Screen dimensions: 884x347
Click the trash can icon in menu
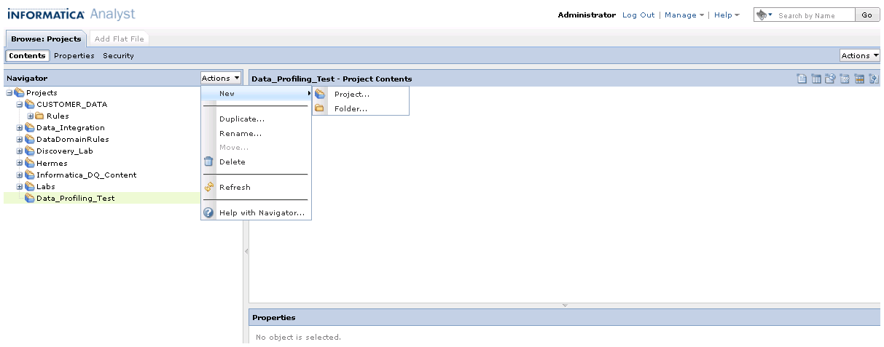(208, 161)
